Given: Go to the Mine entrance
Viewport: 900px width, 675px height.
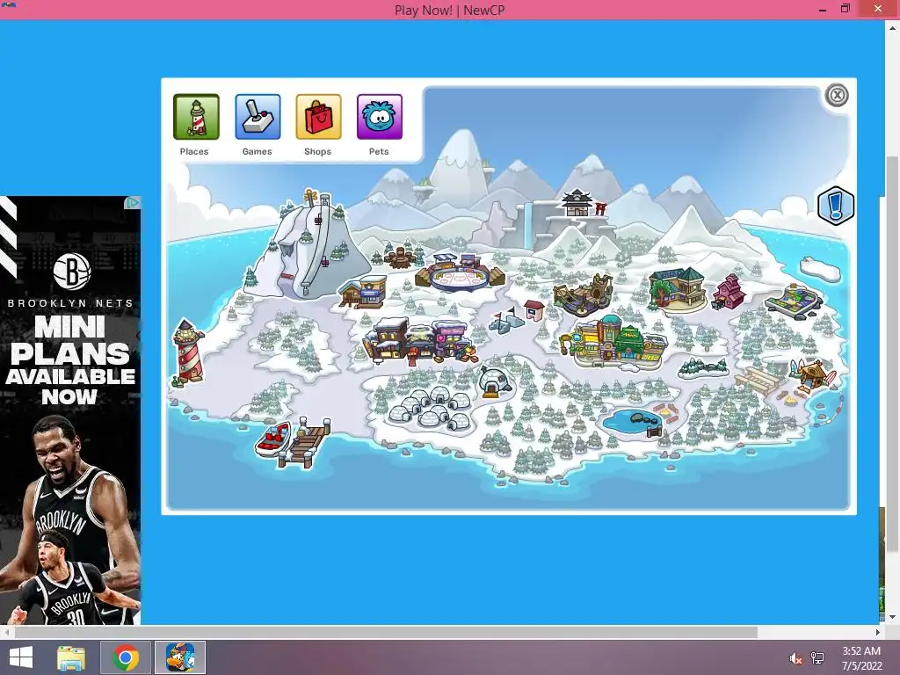Looking at the screenshot, I should 584,295.
